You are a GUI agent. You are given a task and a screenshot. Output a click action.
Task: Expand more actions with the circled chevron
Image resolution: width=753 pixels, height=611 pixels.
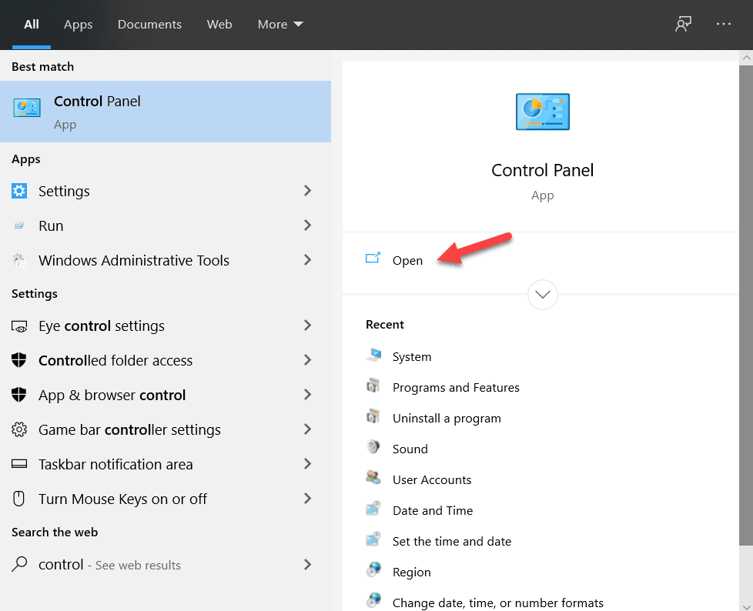click(x=543, y=295)
